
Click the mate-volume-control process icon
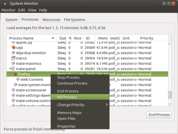pyautogui.click(x=13, y=101)
